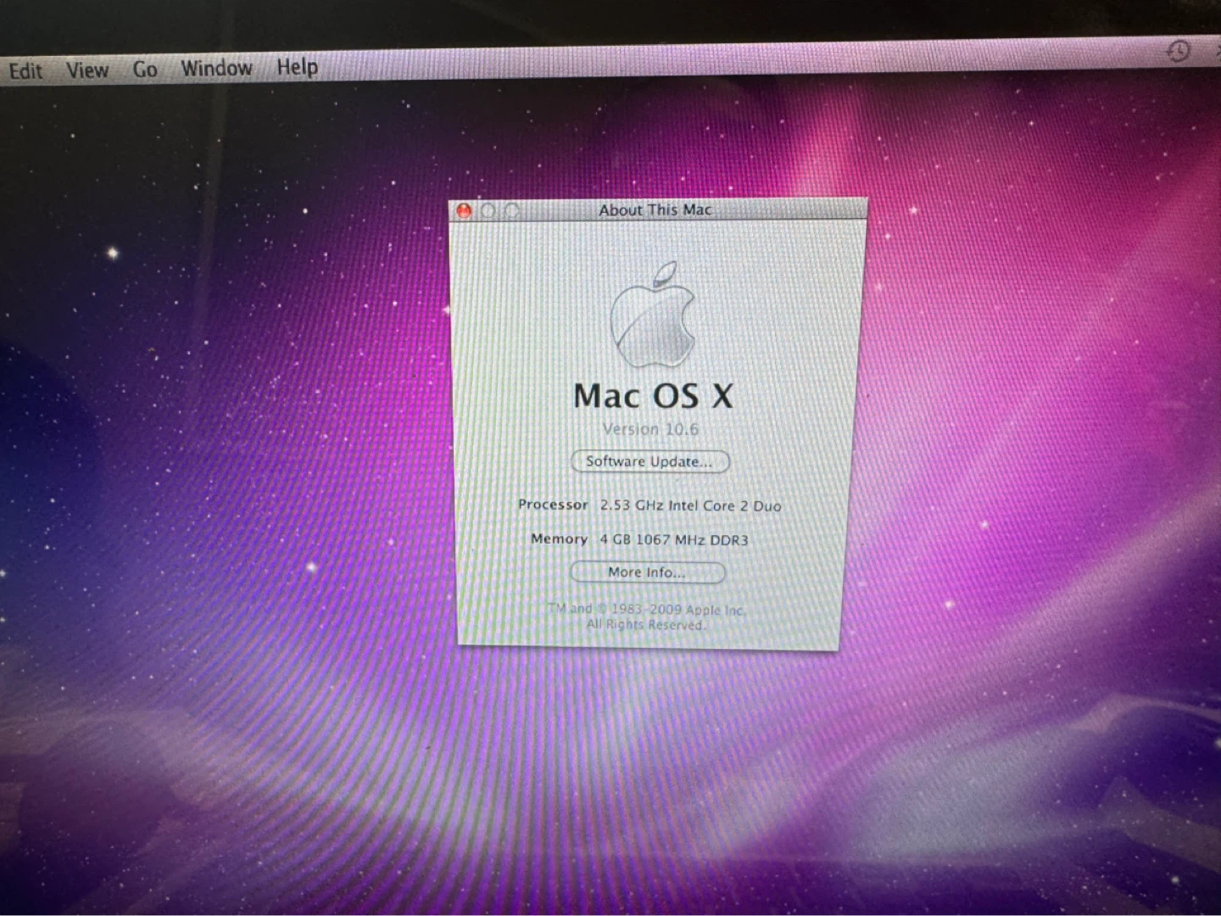Open the Go menu
The width and height of the screenshot is (1221, 916).
pos(145,69)
